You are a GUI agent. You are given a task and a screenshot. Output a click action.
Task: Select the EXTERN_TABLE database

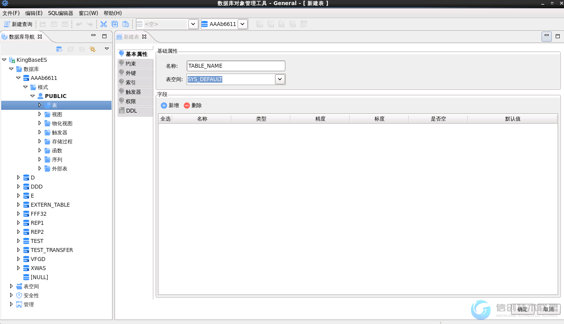point(50,205)
